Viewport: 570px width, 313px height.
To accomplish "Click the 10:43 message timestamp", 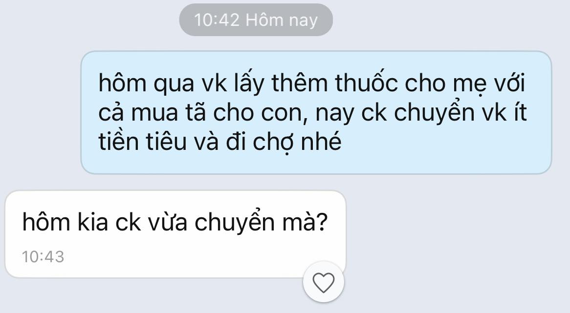I will coord(43,257).
